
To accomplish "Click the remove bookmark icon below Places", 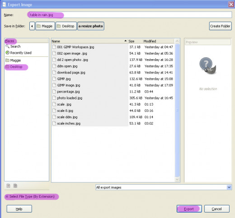I will click(x=15, y=186).
